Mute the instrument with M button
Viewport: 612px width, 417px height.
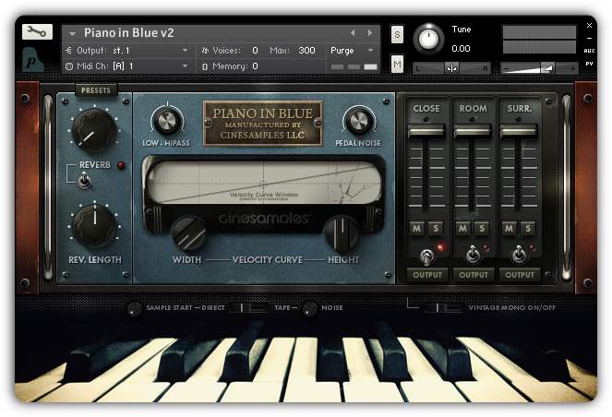click(x=397, y=64)
